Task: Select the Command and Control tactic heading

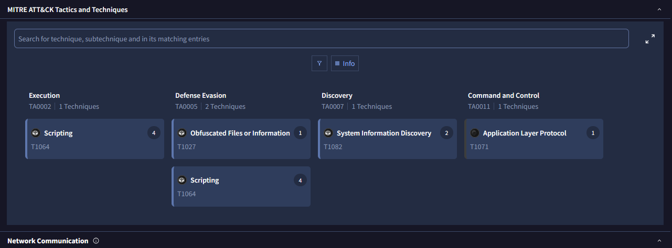Action: point(503,95)
